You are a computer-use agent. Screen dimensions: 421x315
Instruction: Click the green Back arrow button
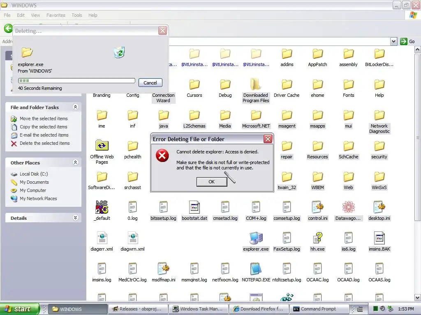[x=8, y=28]
